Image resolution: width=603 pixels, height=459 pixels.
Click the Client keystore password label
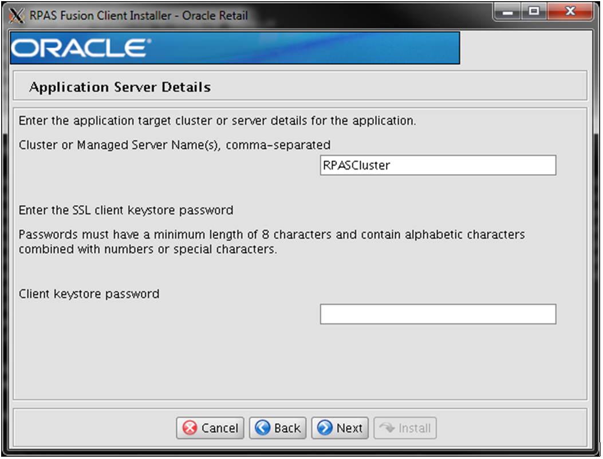pyautogui.click(x=89, y=294)
